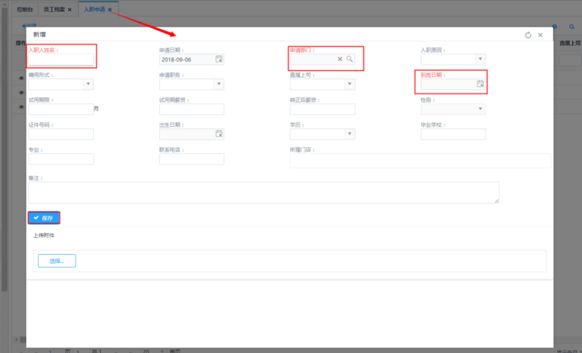Clear 申请部门 with the X icon
Image resolution: width=582 pixels, height=353 pixels.
(340, 59)
